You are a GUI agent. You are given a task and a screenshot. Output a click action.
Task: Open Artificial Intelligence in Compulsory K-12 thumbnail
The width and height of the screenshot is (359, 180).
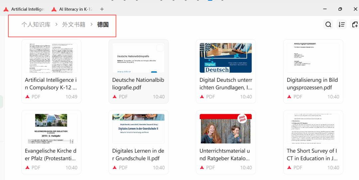51,58
